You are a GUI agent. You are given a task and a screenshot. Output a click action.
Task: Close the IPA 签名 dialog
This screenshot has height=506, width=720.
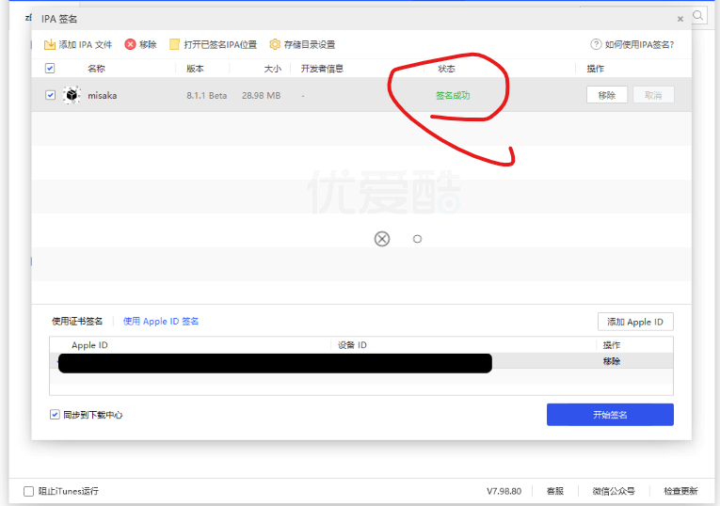click(x=680, y=19)
